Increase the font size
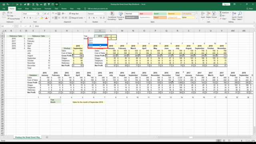 click(x=45, y=14)
